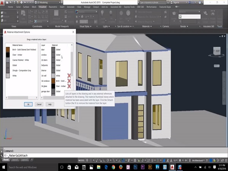Image resolution: width=228 pixels, height=171 pixels.
Task: Click the ViewCube FRONT face
Action: pos(217,51)
